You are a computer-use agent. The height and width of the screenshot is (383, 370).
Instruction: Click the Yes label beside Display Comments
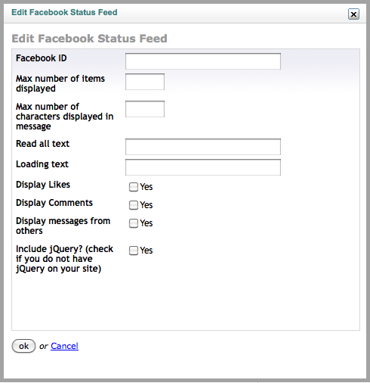coord(146,205)
